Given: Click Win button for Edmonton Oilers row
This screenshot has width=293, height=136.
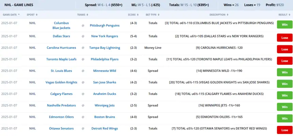Looking at the screenshot, I should point(284,118).
